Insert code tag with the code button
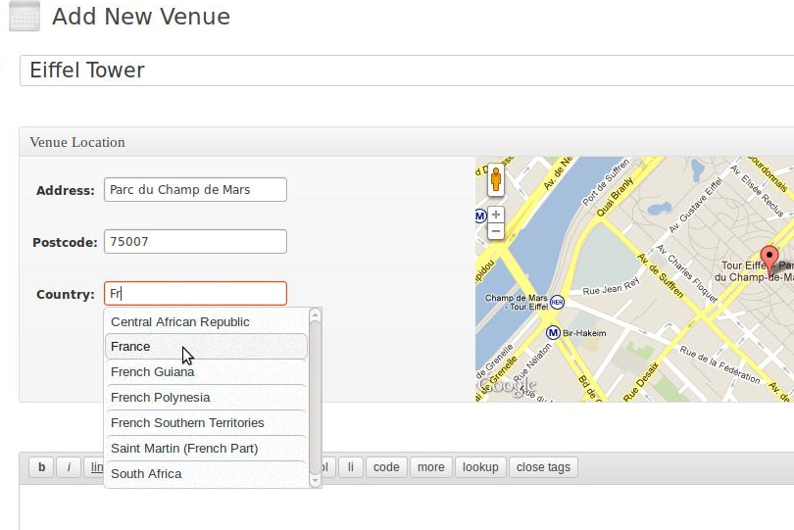Image resolution: width=794 pixels, height=530 pixels. 386,467
